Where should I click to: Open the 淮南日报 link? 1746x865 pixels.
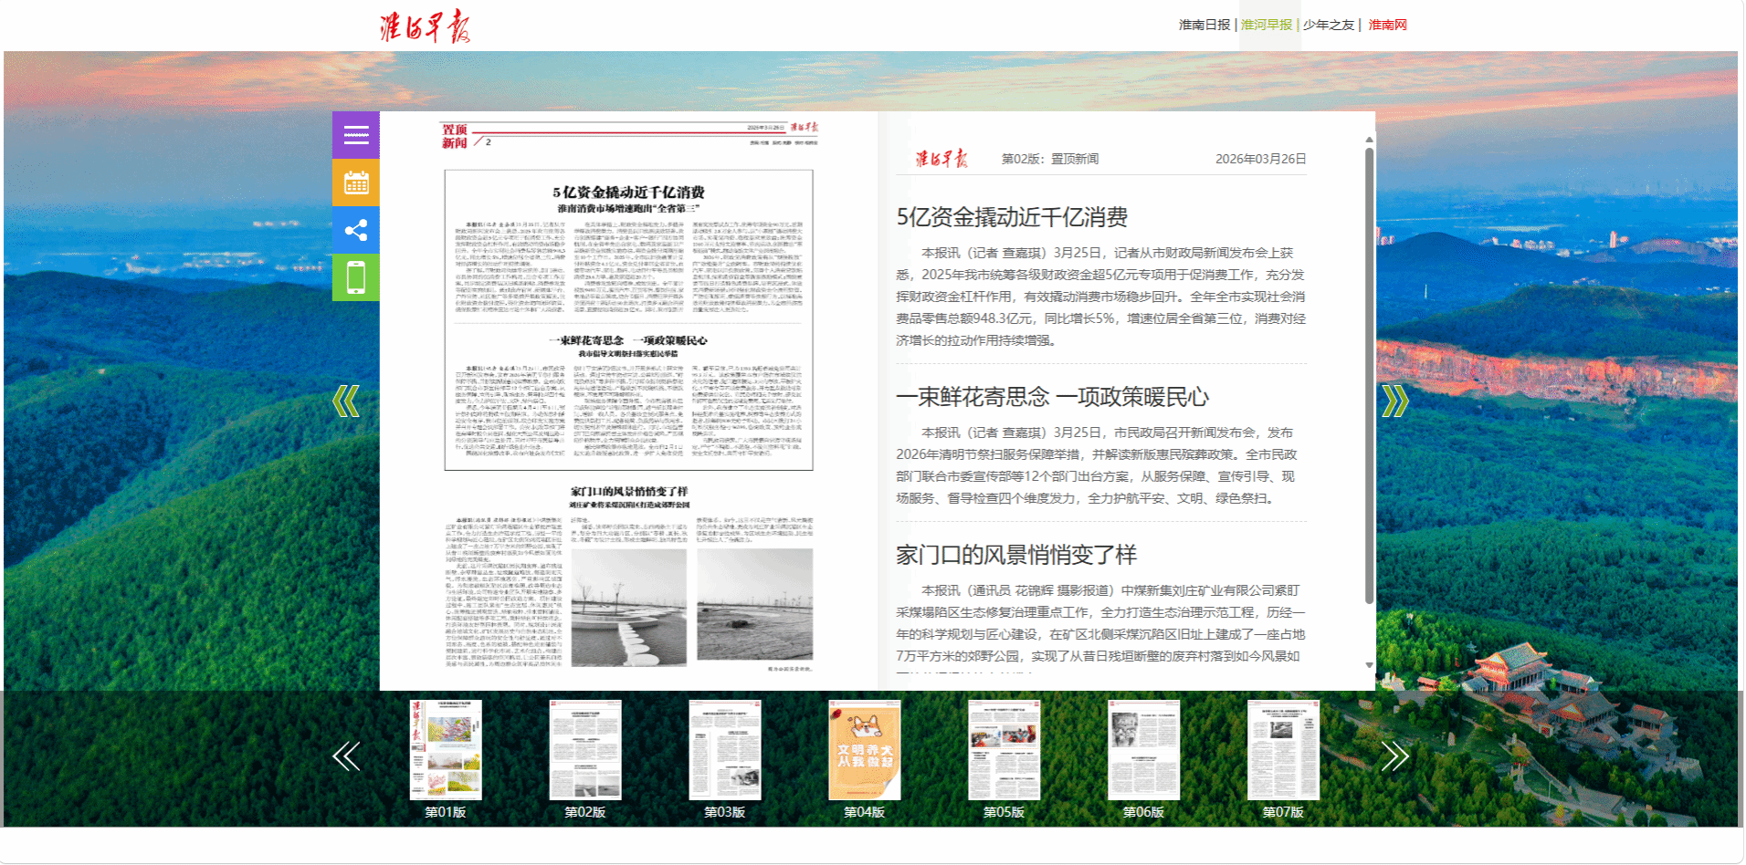[1204, 26]
